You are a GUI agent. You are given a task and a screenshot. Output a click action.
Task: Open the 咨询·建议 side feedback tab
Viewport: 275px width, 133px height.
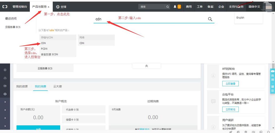coord(273,81)
